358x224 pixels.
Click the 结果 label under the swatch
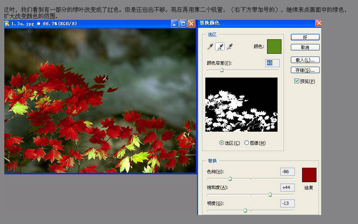309,188
